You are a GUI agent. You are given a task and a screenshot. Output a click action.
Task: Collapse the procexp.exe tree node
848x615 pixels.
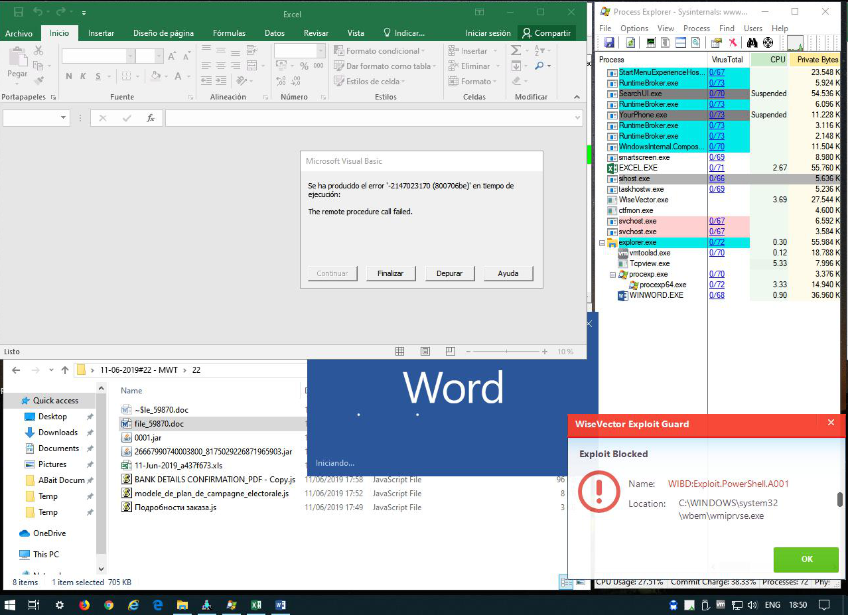click(x=612, y=275)
